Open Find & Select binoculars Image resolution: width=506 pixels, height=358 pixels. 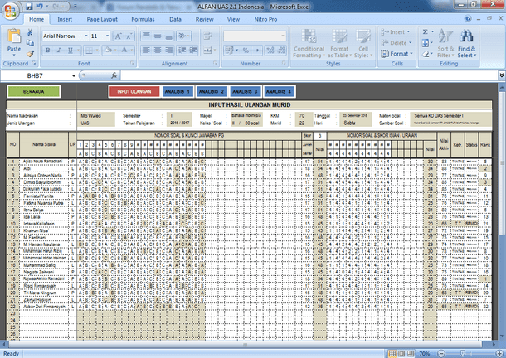pos(466,44)
